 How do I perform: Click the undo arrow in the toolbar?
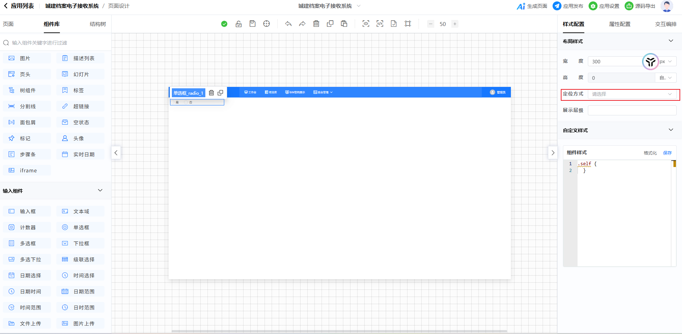click(x=288, y=24)
